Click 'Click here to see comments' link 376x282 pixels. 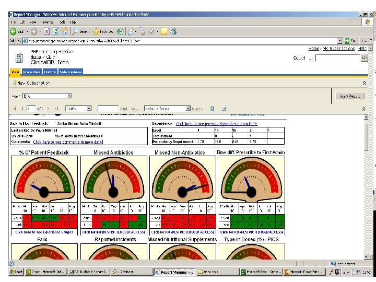click(68, 142)
